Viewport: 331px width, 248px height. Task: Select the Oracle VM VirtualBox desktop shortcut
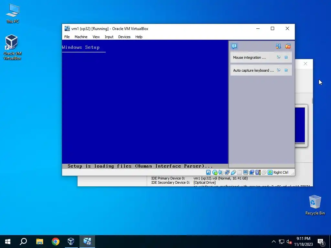(x=12, y=47)
